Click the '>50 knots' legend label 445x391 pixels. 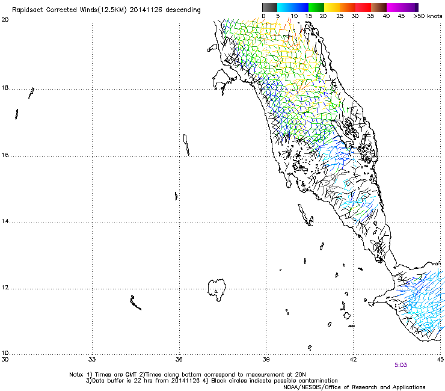point(428,16)
